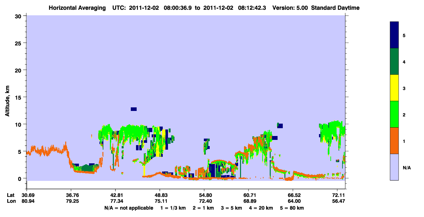Click the '2 = 1 km' legend entry
The image size is (424, 217).
click(x=203, y=208)
